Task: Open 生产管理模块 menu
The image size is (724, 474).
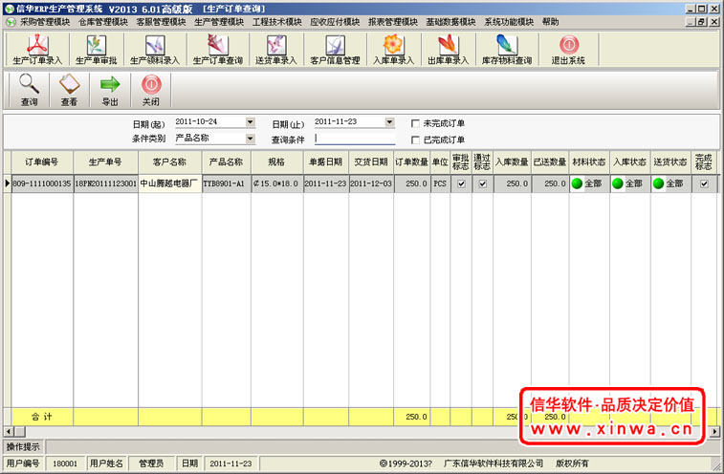Action: tap(219, 22)
